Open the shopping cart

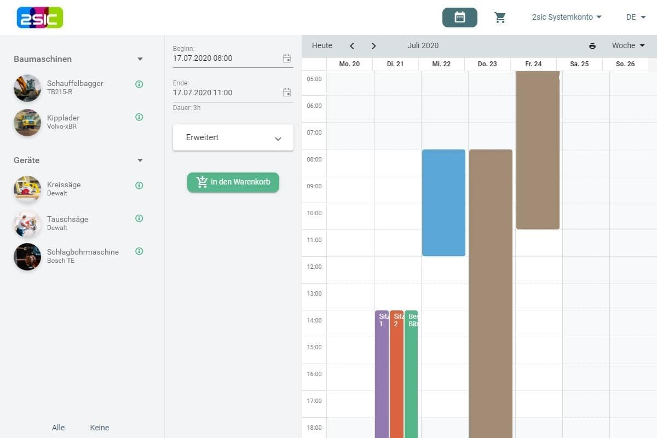[500, 18]
